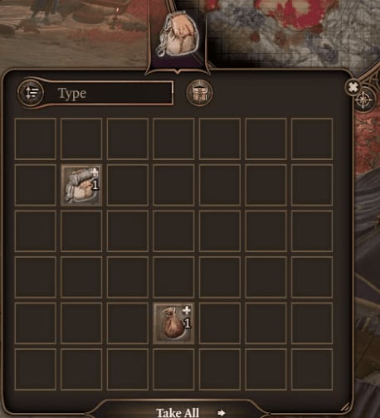This screenshot has height=418, width=380.
Task: Click empty slot right of brown pouch
Action: [220, 323]
